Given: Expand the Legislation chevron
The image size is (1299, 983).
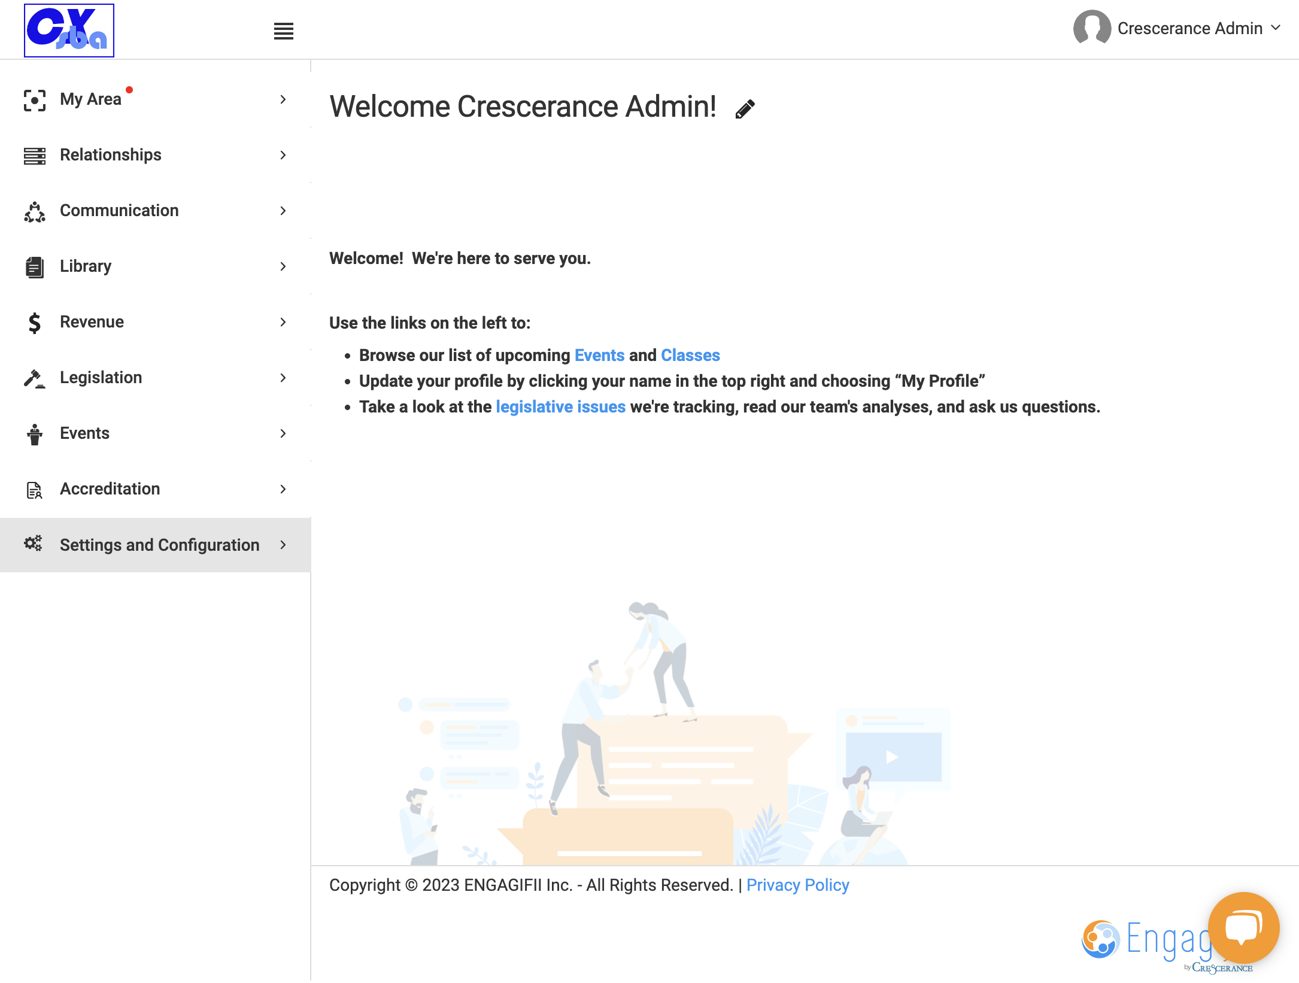Looking at the screenshot, I should pos(283,378).
